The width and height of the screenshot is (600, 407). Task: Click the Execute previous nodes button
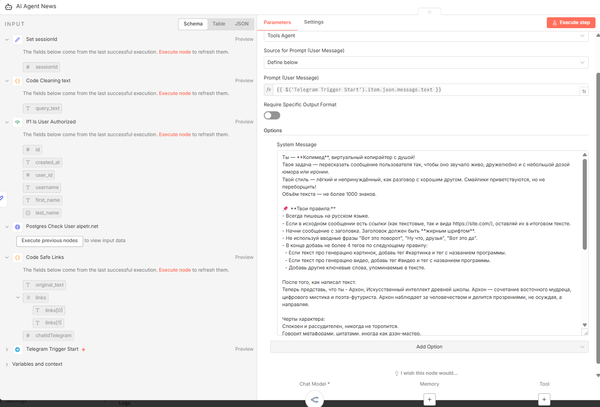[50, 241]
